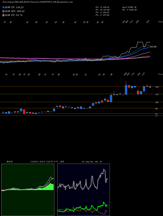Open the dark blue ADX chart panel
The height and width of the screenshot is (216, 163).
(x=83, y=190)
